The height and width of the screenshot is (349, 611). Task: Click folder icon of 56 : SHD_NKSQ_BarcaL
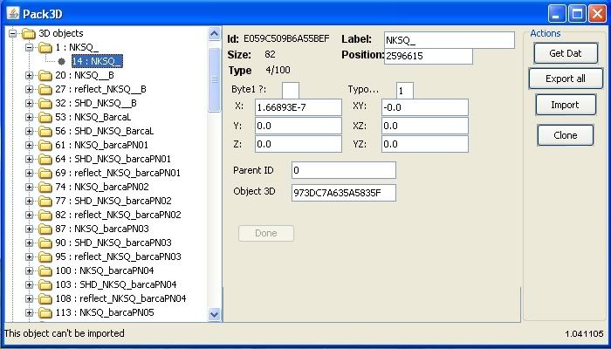pyautogui.click(x=45, y=131)
